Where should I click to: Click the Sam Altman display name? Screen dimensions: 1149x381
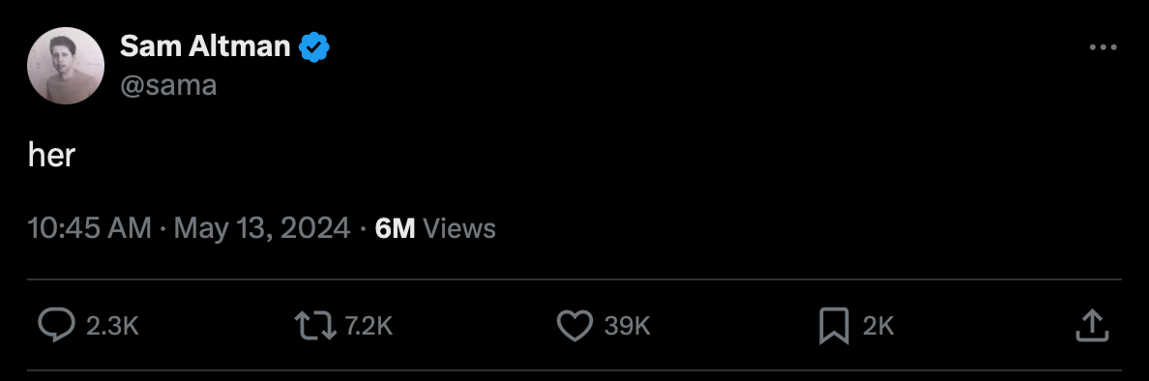tap(205, 46)
